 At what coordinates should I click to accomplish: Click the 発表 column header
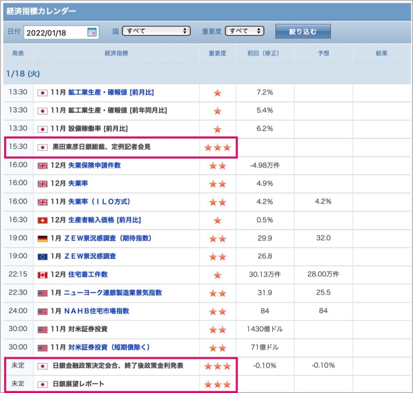click(18, 53)
